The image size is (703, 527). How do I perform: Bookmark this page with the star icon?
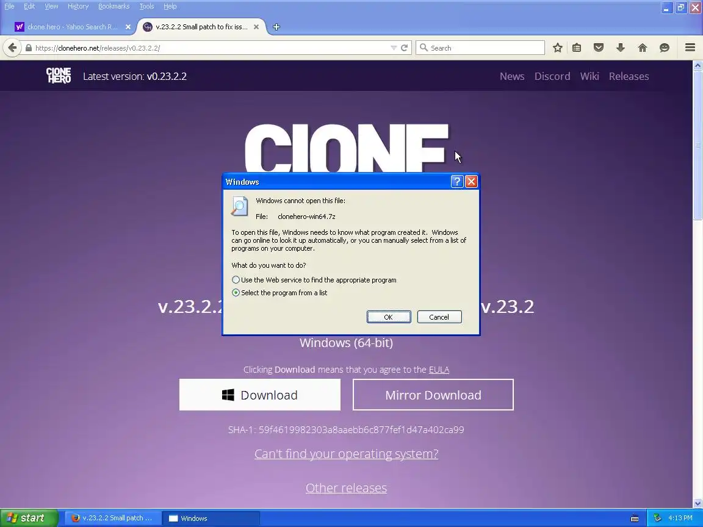pyautogui.click(x=557, y=48)
